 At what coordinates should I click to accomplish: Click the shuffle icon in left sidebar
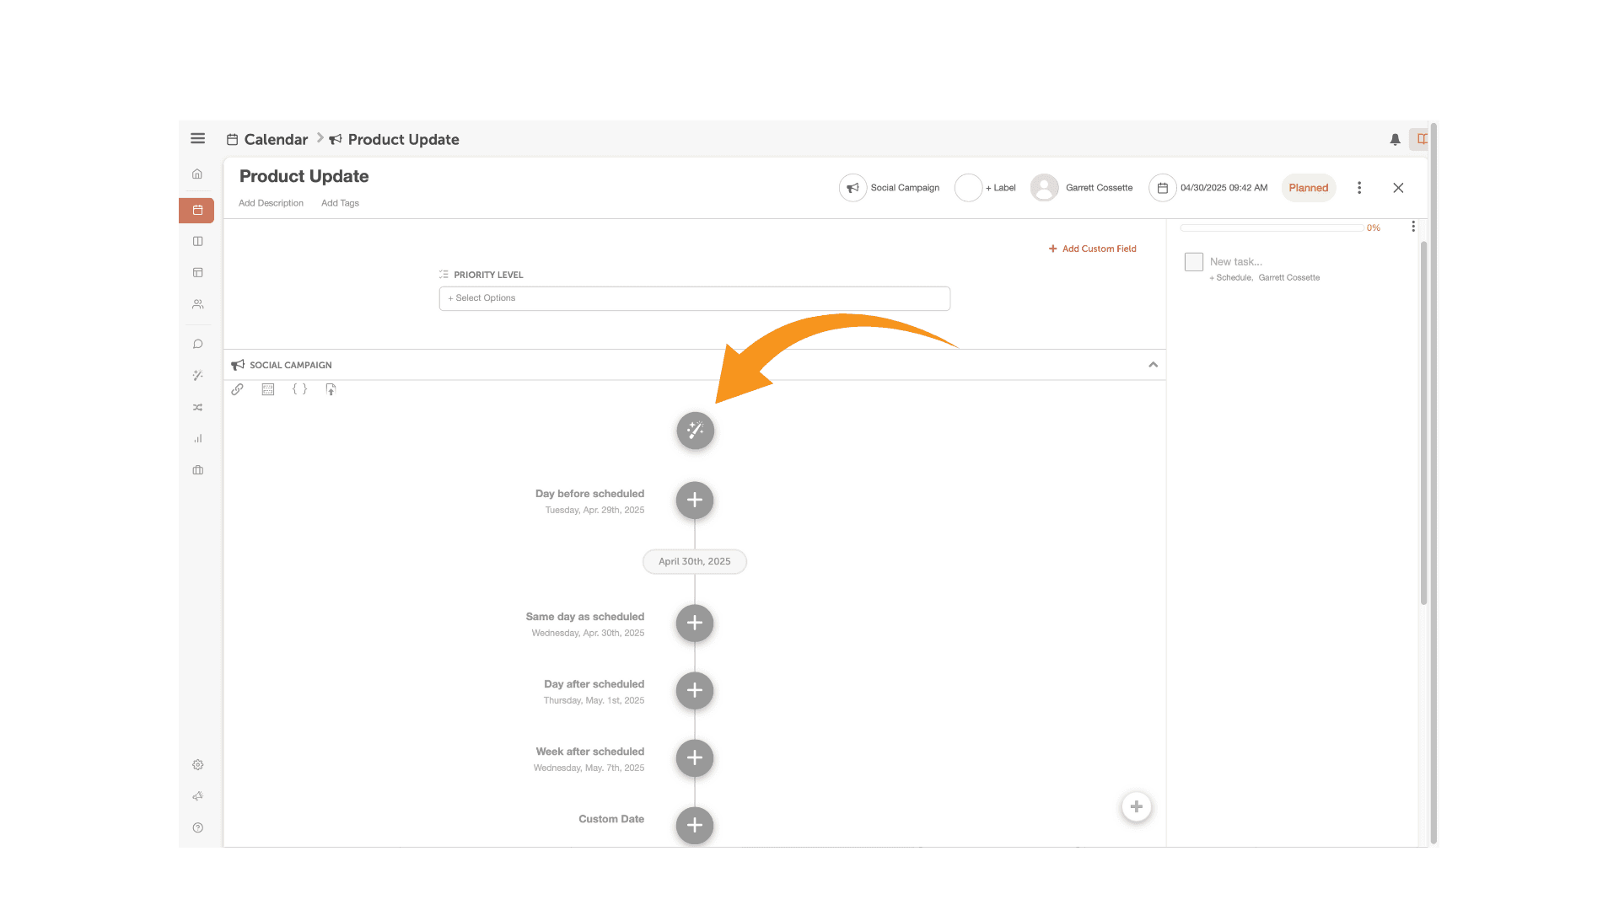tap(197, 407)
